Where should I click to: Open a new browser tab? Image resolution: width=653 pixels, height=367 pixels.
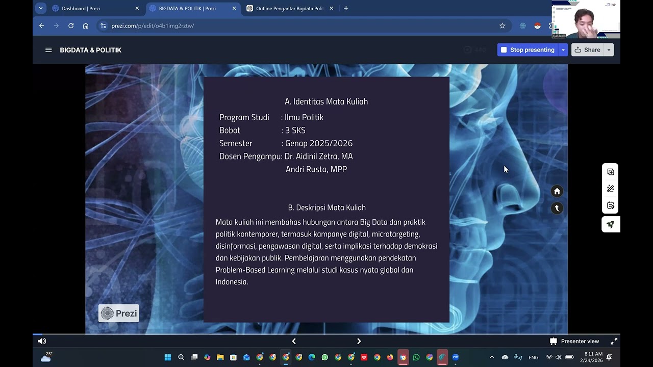(346, 8)
